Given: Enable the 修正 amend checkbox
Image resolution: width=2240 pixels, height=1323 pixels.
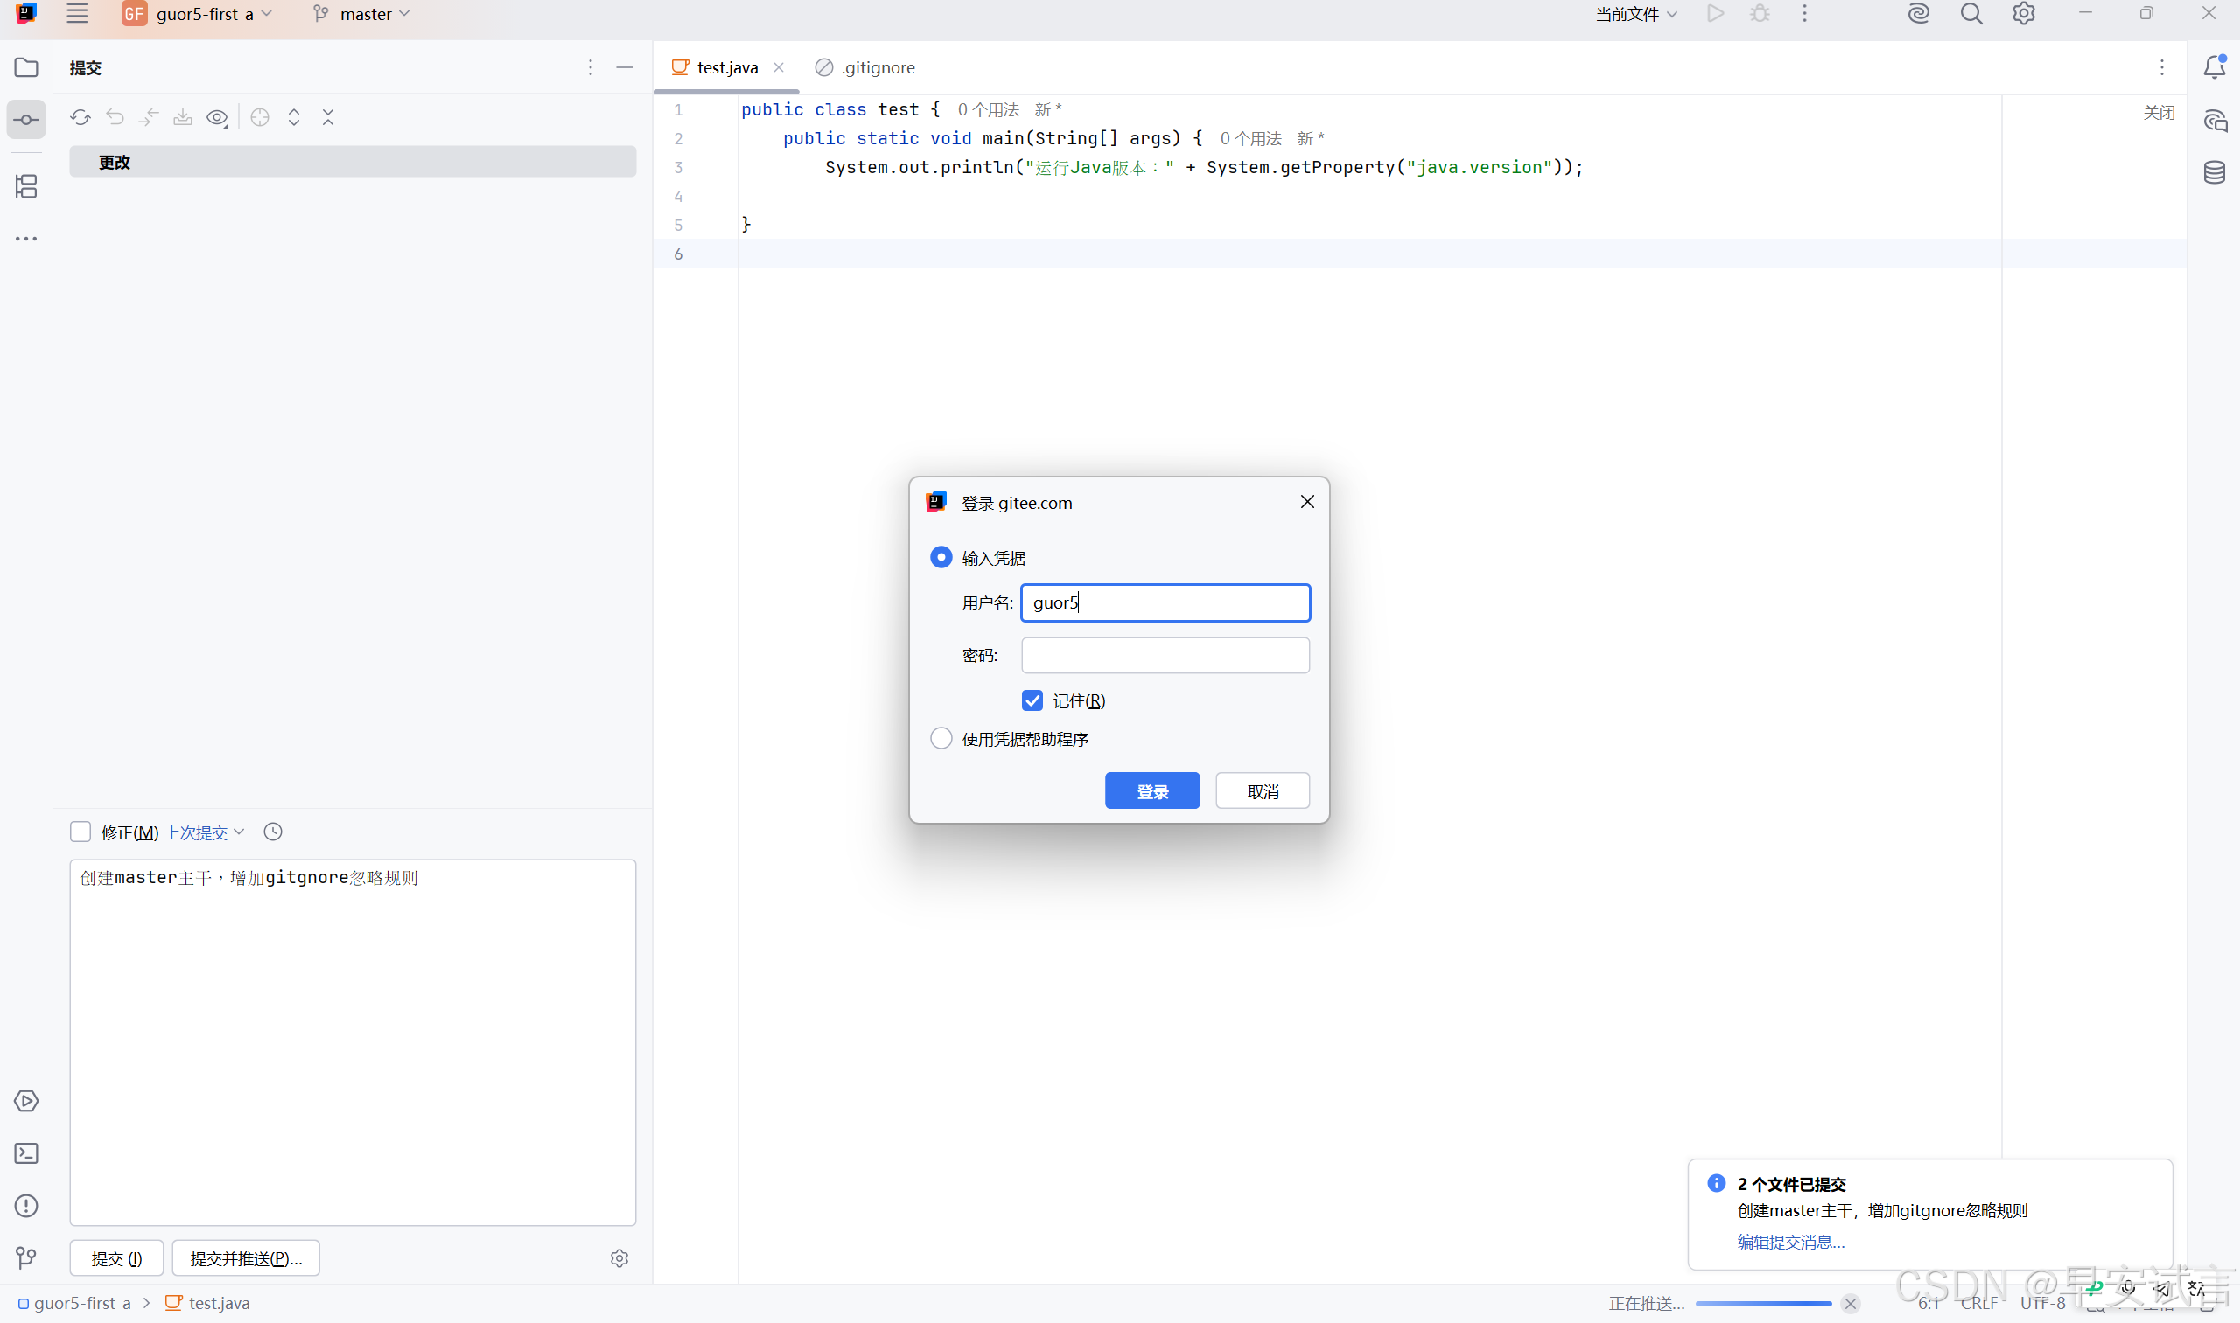Looking at the screenshot, I should click(x=80, y=832).
